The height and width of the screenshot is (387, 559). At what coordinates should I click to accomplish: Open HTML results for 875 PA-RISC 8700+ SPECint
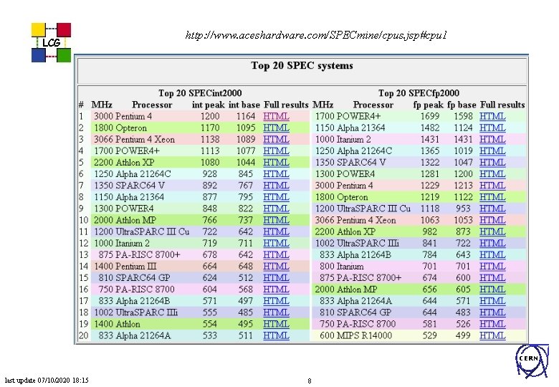click(x=276, y=255)
